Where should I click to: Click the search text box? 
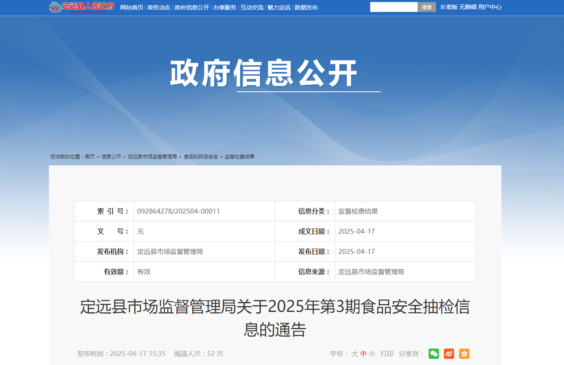point(394,7)
